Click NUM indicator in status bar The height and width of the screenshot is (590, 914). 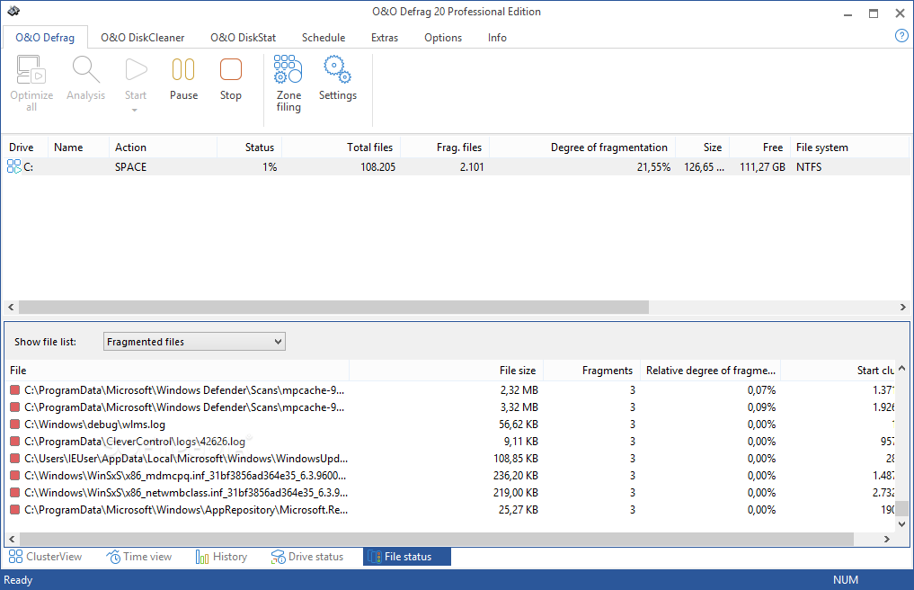(845, 580)
